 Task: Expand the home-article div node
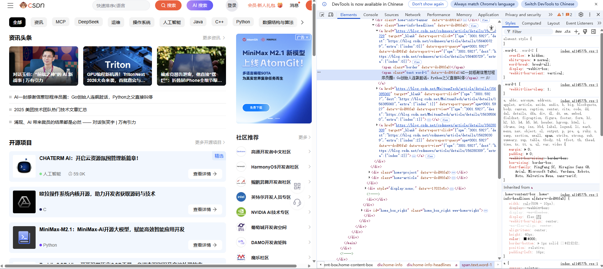pyautogui.click(x=369, y=178)
